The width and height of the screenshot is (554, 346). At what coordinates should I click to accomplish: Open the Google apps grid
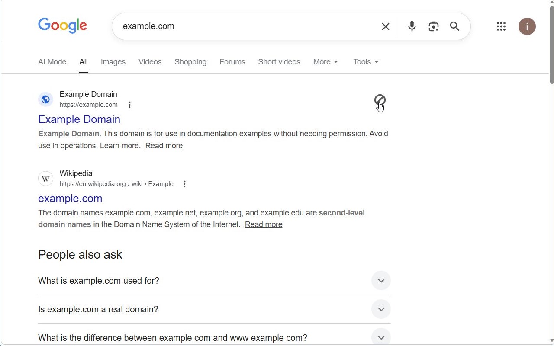tap(501, 26)
